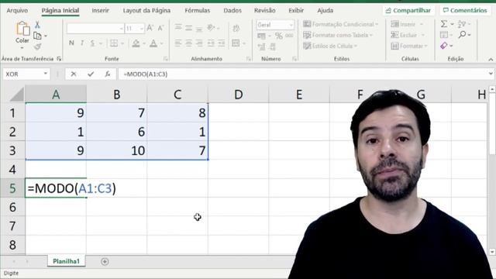Open the font name dropdown
This screenshot has width=496, height=279.
122,29
